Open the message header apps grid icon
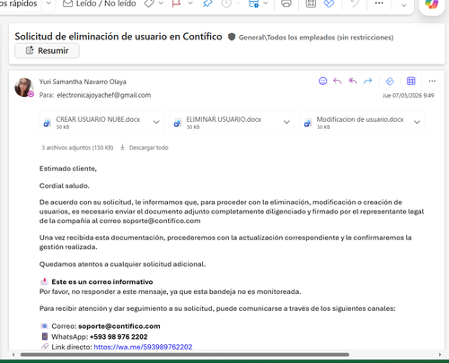The image size is (449, 363). [411, 81]
